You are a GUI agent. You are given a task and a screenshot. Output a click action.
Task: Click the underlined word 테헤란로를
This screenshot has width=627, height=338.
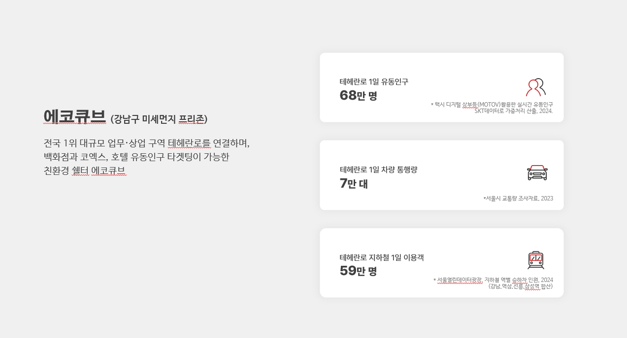[189, 143]
